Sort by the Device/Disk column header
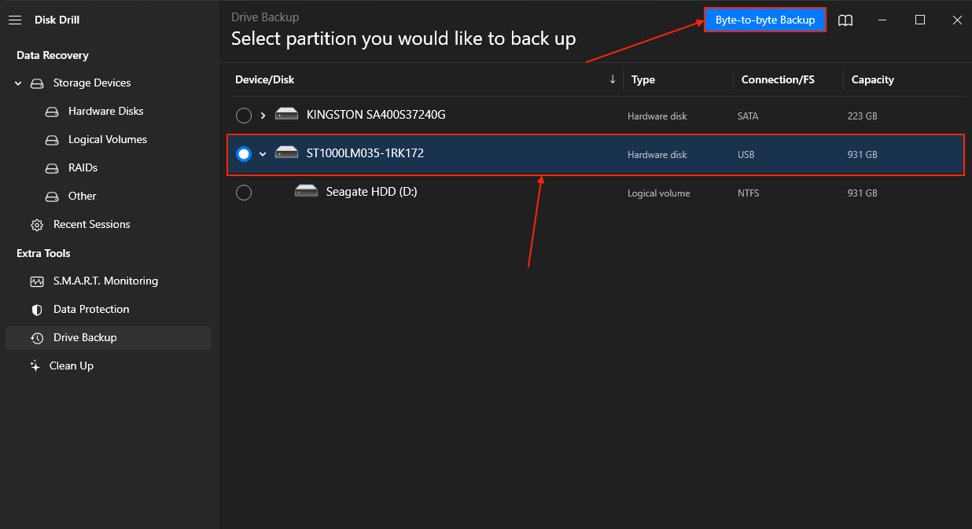Screen dimensions: 972x529 pyautogui.click(x=265, y=79)
